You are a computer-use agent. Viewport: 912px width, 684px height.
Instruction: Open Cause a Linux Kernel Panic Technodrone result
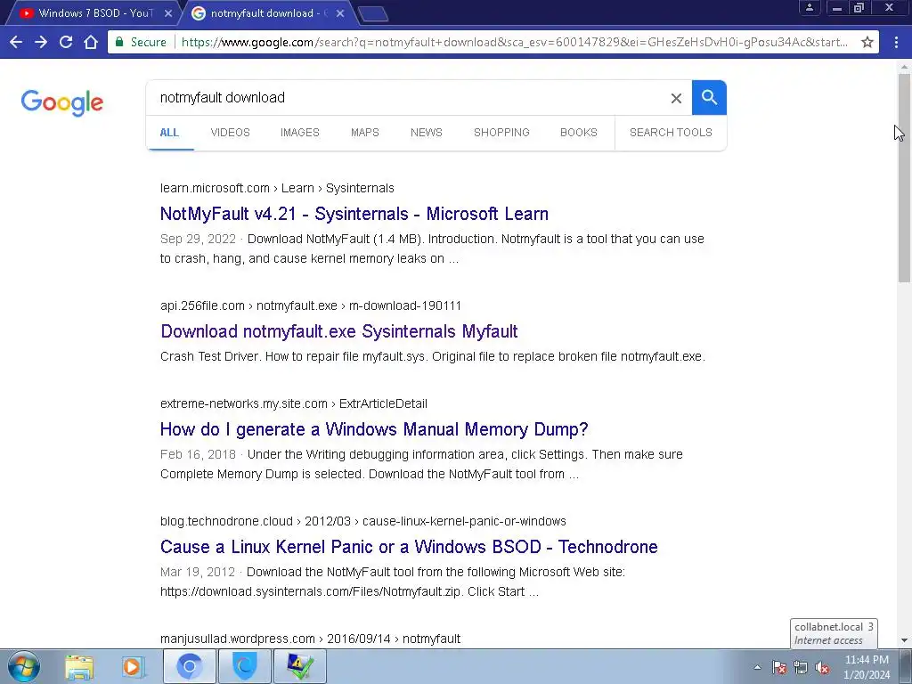click(x=409, y=547)
